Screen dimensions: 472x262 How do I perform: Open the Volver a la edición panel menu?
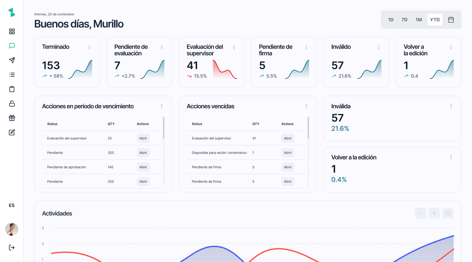451,157
